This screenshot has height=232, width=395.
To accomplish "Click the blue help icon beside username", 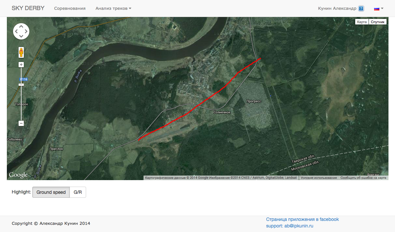I will tap(361, 8).
